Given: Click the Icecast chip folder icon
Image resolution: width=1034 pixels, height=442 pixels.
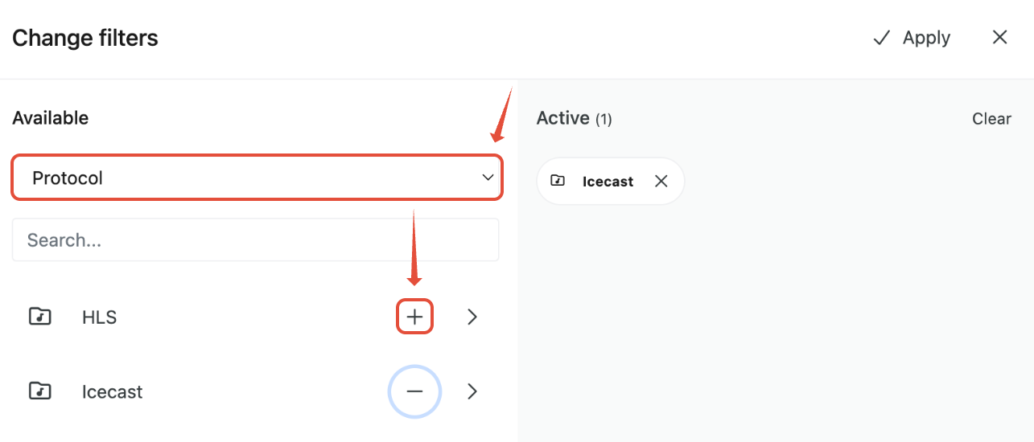Looking at the screenshot, I should tap(558, 181).
